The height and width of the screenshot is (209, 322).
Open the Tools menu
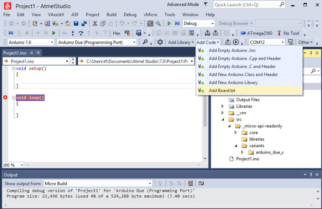pos(170,15)
